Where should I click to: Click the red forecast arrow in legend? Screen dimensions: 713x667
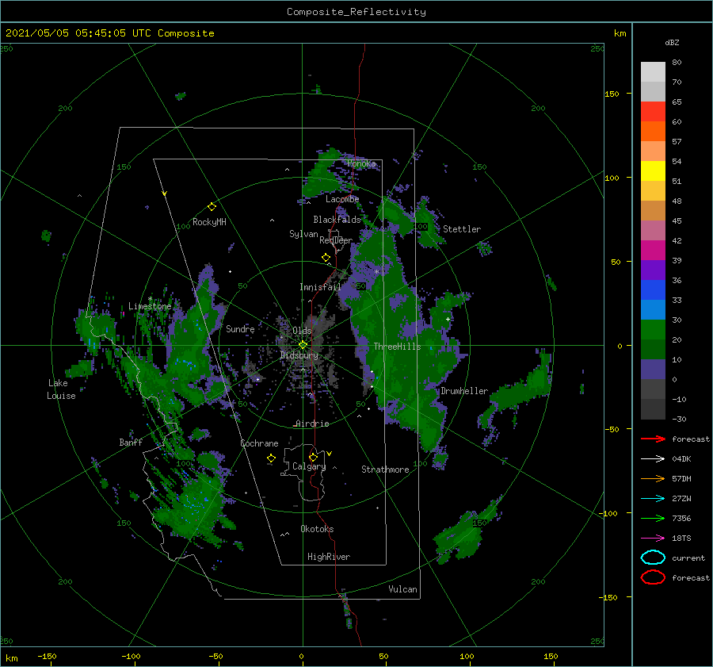(653, 439)
